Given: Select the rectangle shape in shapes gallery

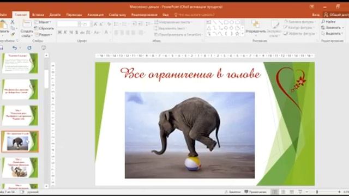Looking at the screenshot, I should coord(226,22).
